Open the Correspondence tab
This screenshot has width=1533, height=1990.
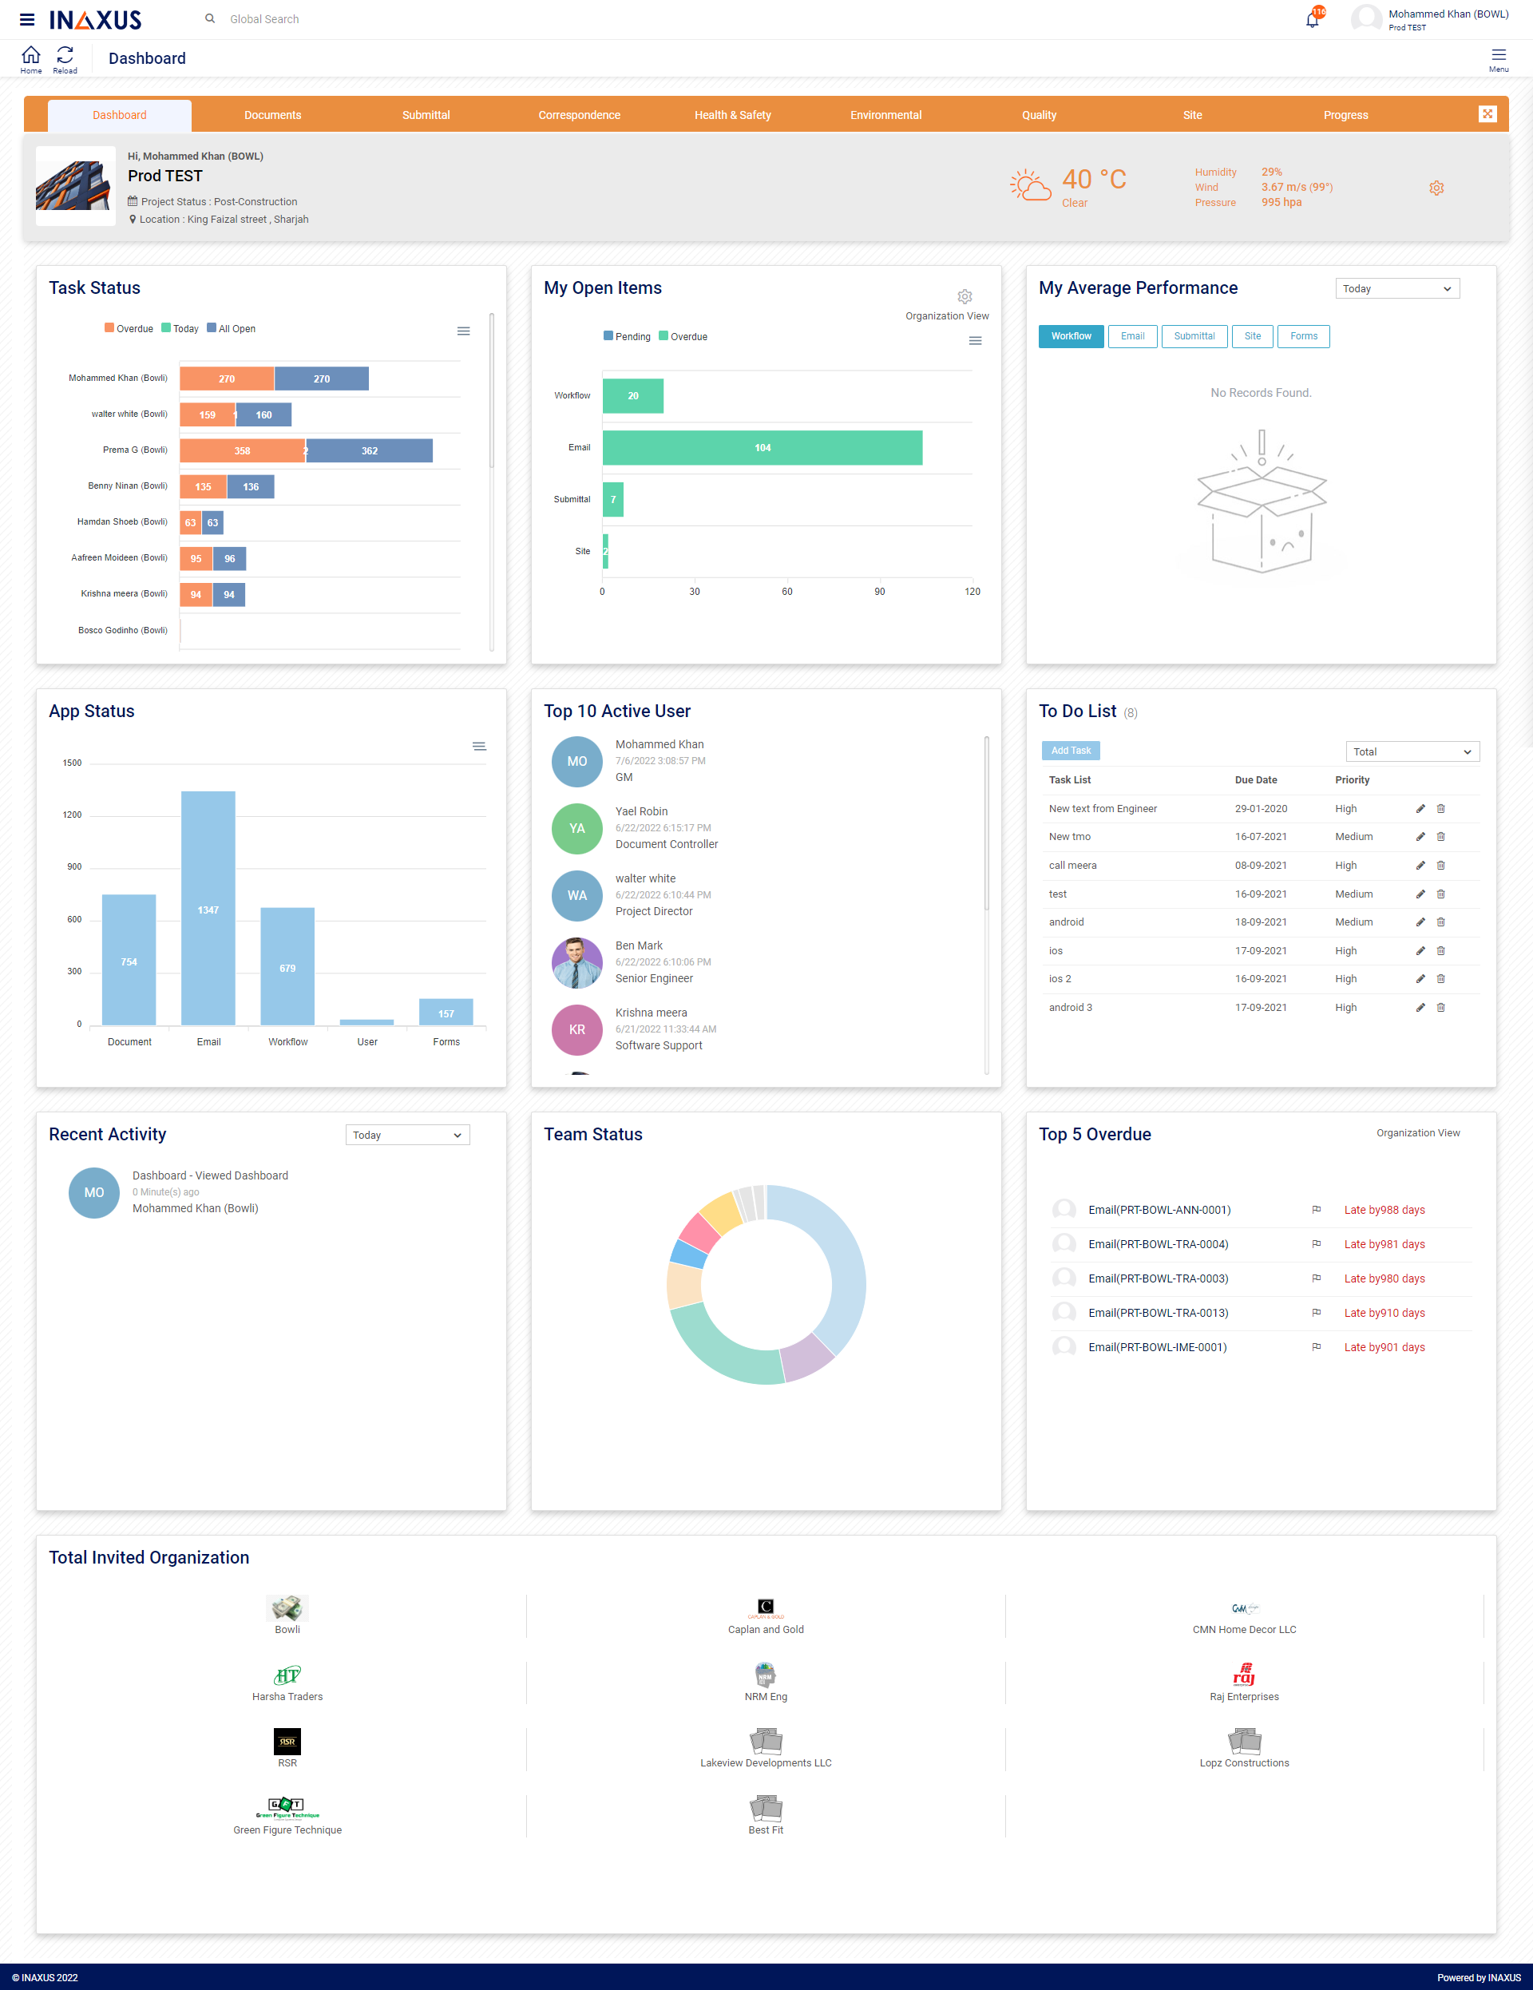580,115
